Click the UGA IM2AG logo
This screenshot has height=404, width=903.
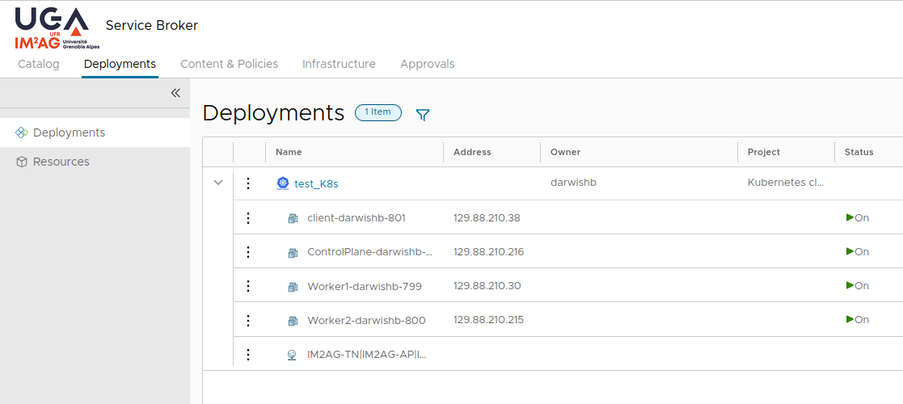click(x=52, y=27)
